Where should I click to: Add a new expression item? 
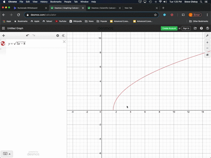pyautogui.click(x=4, y=36)
